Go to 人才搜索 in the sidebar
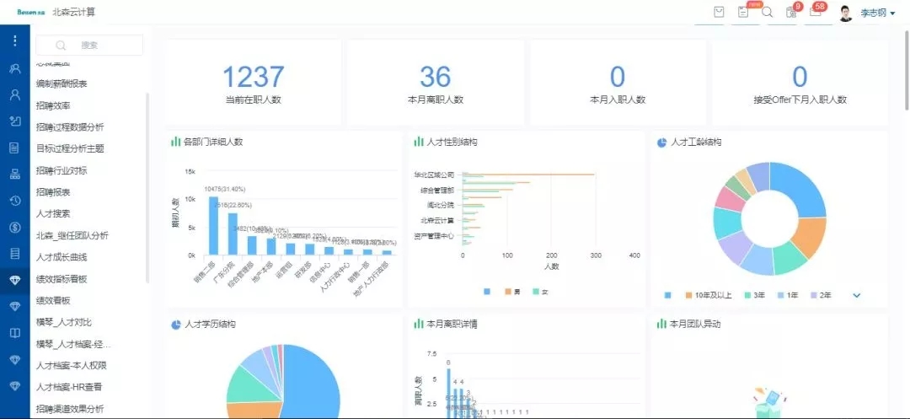The width and height of the screenshot is (910, 419). tap(53, 213)
